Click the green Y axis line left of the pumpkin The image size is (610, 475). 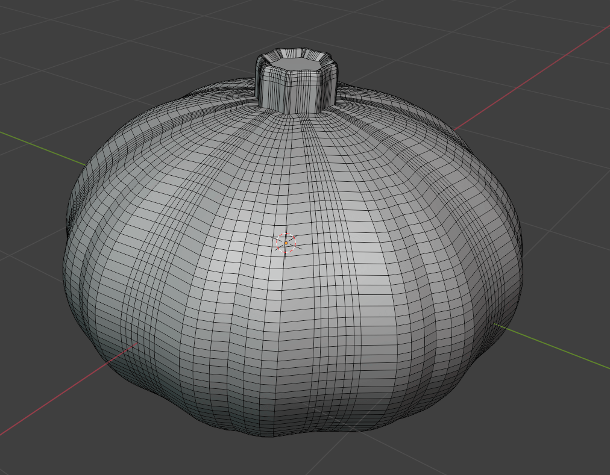[x=42, y=147]
